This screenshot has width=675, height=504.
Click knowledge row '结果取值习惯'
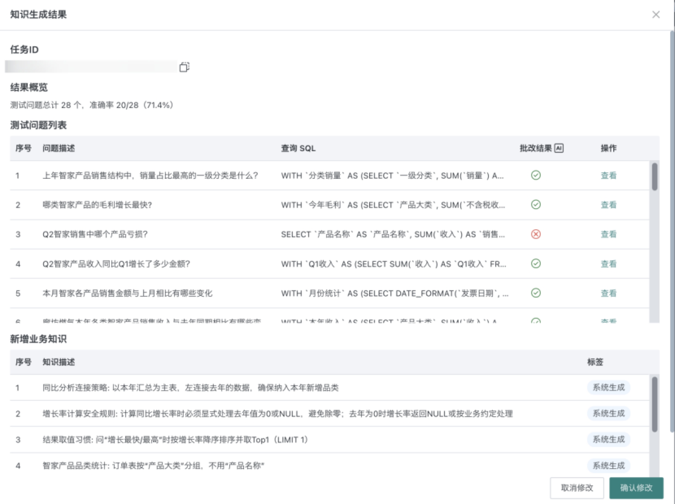(329, 440)
